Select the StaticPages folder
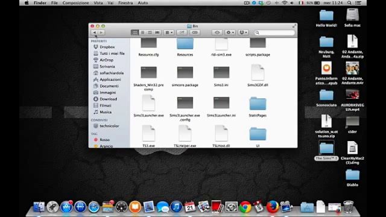The image size is (386, 217). (x=258, y=103)
